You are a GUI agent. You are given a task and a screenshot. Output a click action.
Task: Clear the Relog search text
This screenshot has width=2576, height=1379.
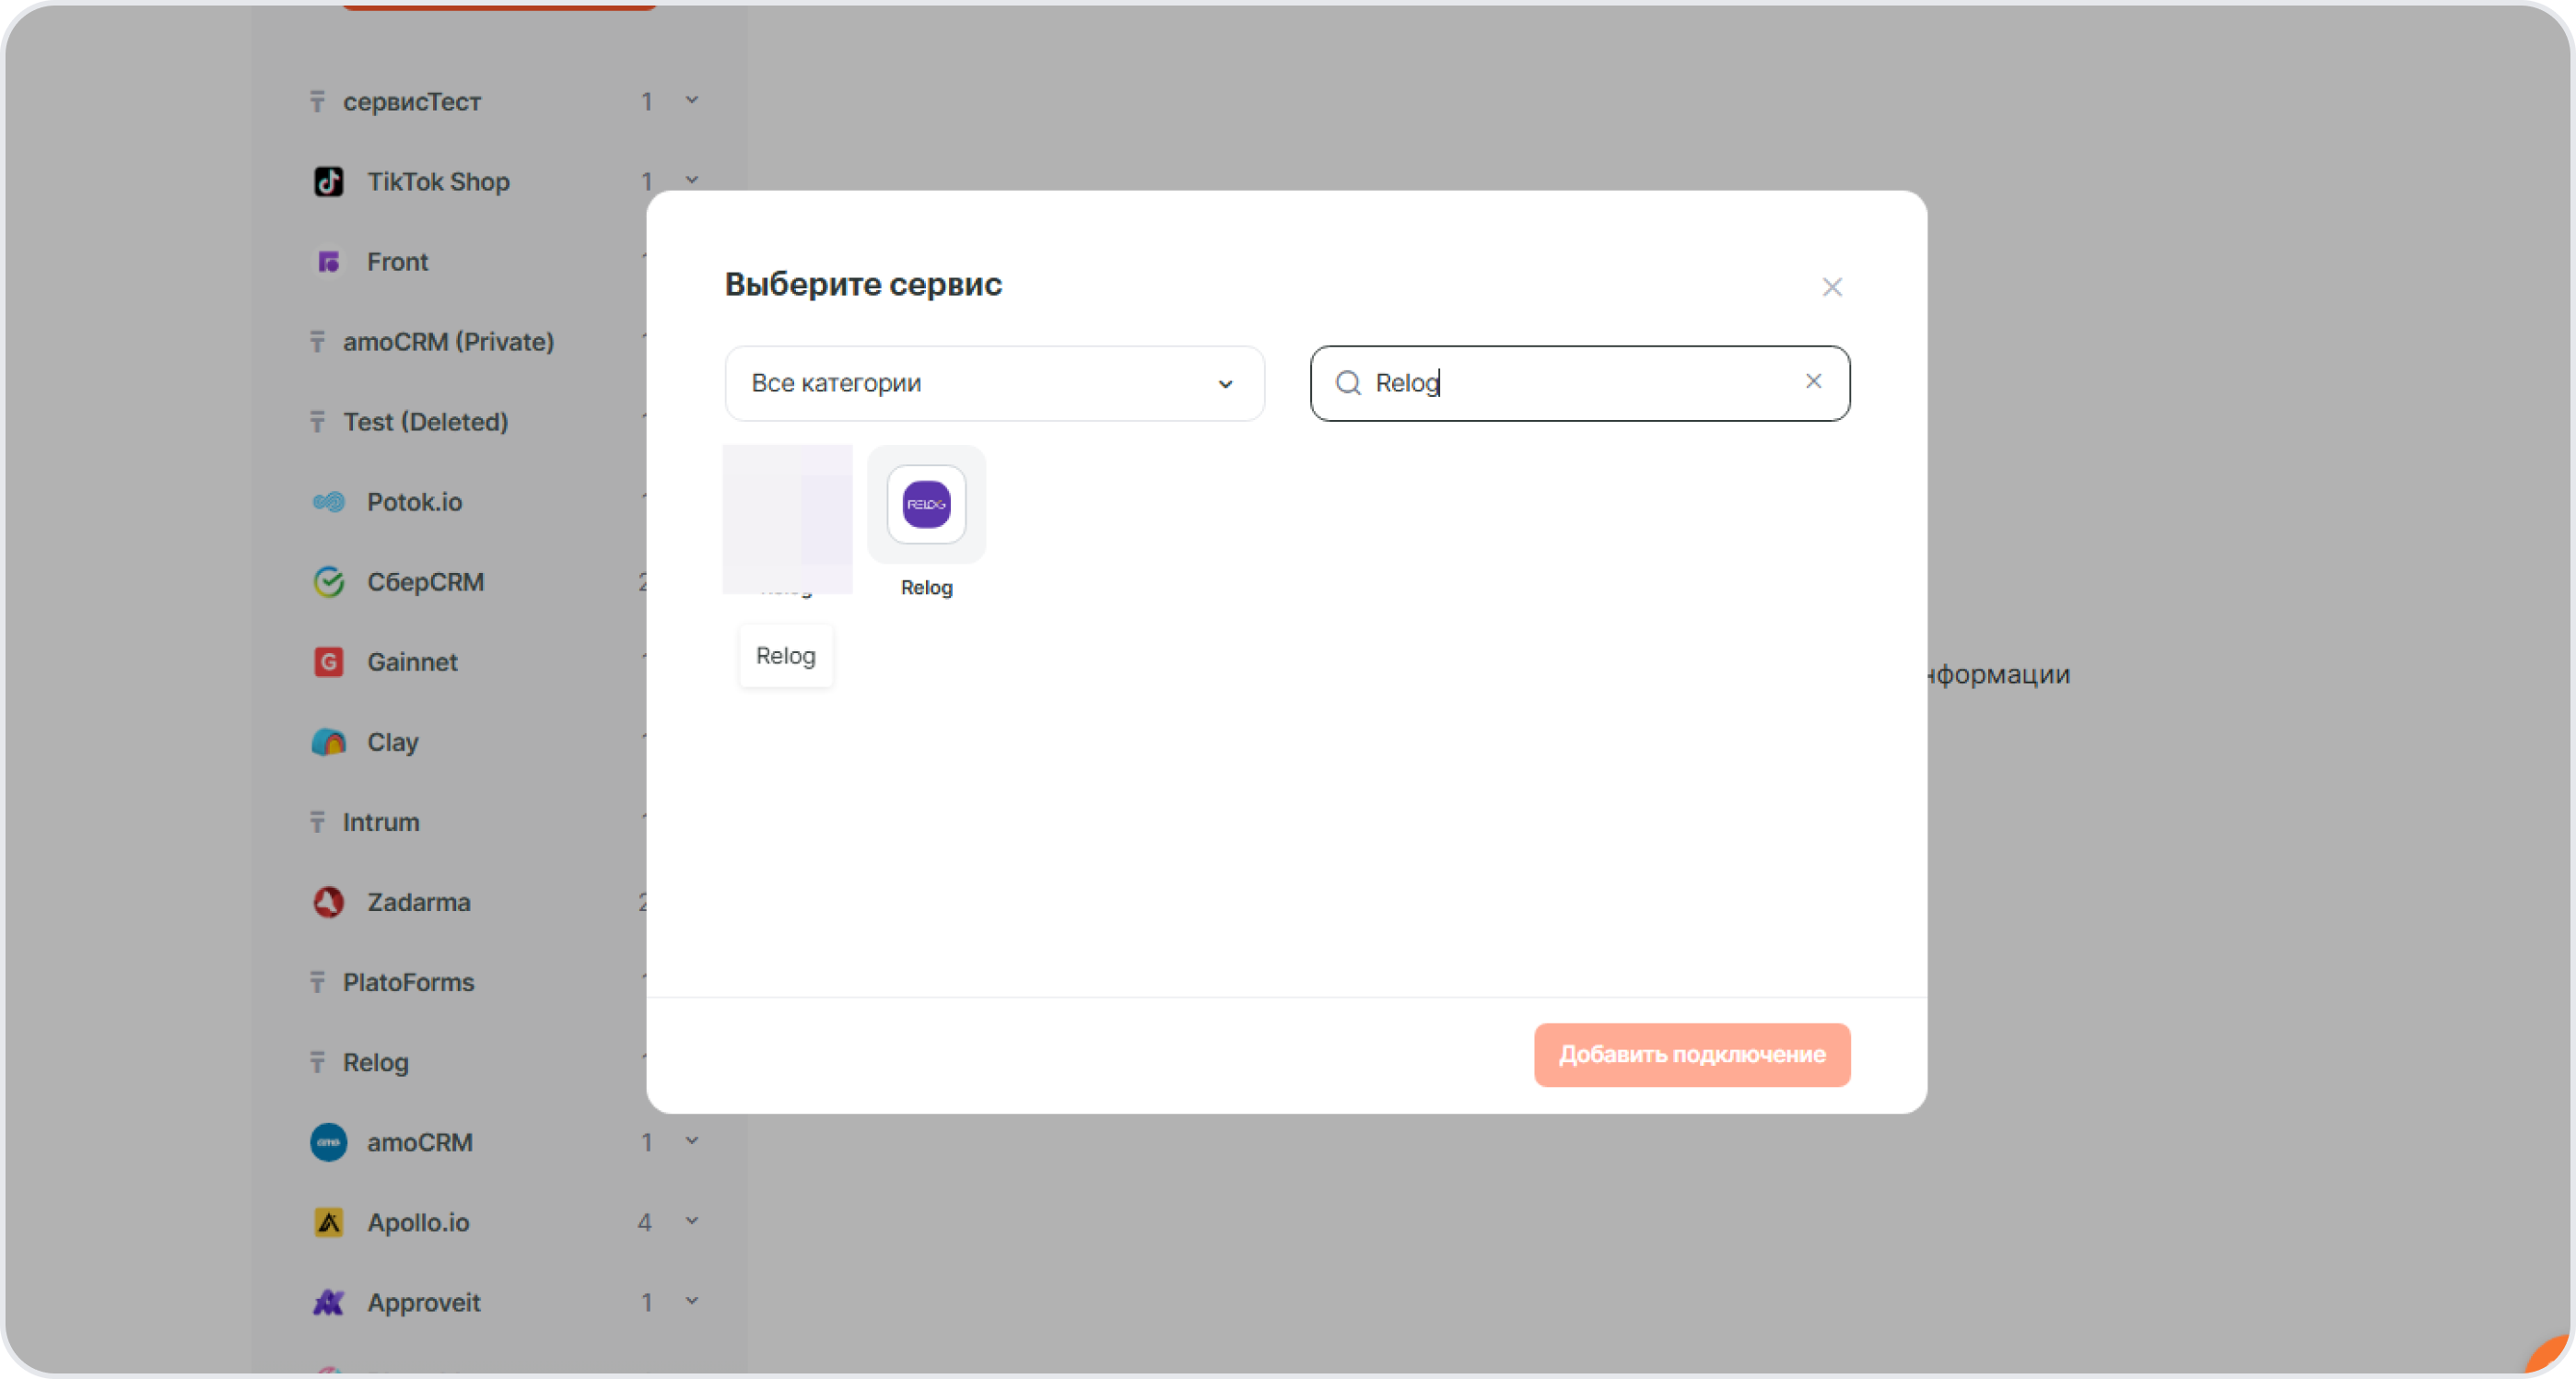click(x=1812, y=381)
